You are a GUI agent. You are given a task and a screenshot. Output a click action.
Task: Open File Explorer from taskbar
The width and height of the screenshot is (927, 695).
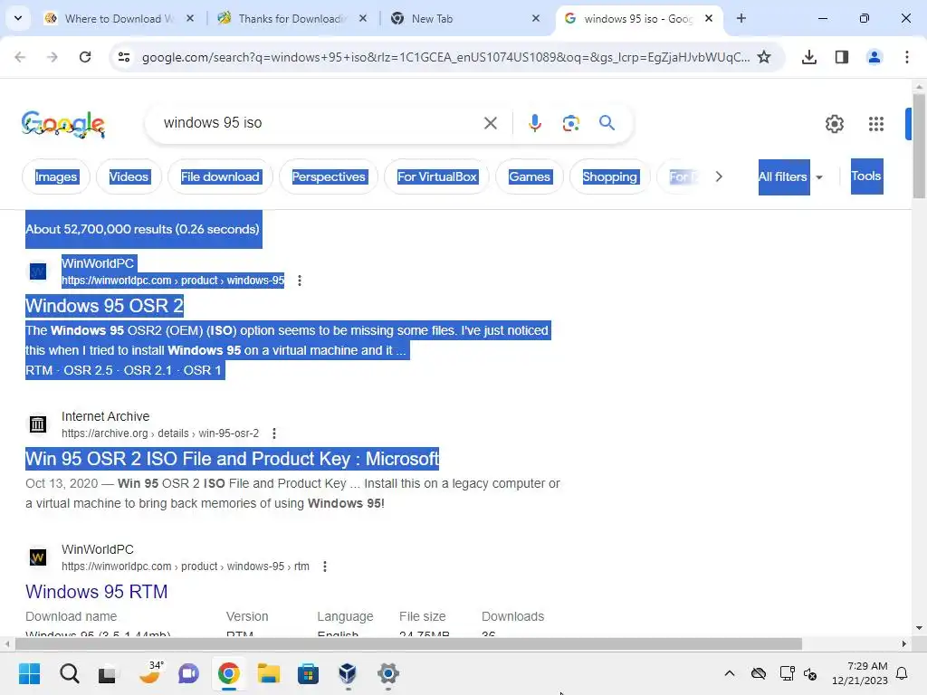point(268,673)
